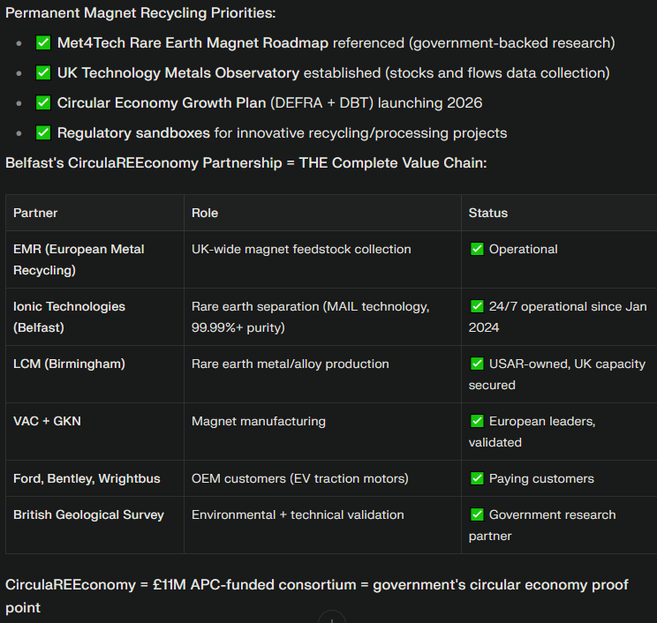Click the Status column header

559,213
